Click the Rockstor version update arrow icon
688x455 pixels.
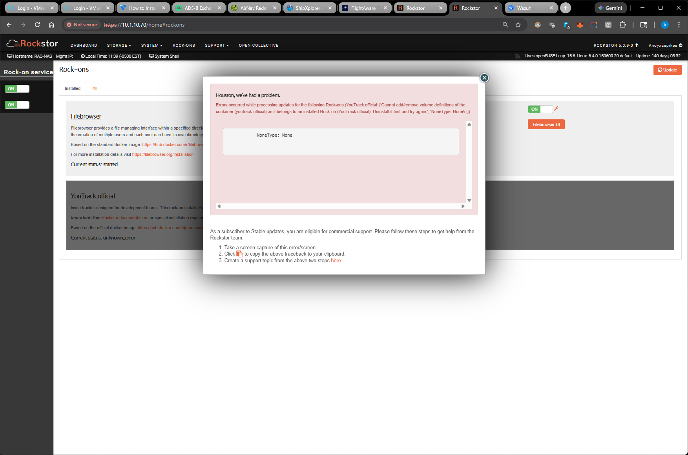tap(637, 45)
